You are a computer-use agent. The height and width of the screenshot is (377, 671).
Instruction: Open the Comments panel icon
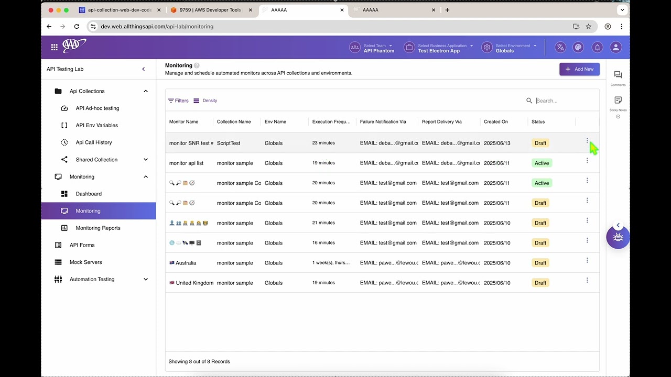[618, 75]
